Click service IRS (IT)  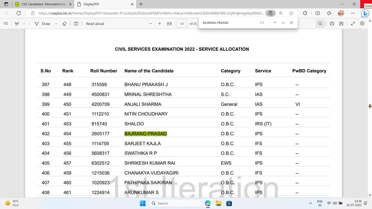263,124
